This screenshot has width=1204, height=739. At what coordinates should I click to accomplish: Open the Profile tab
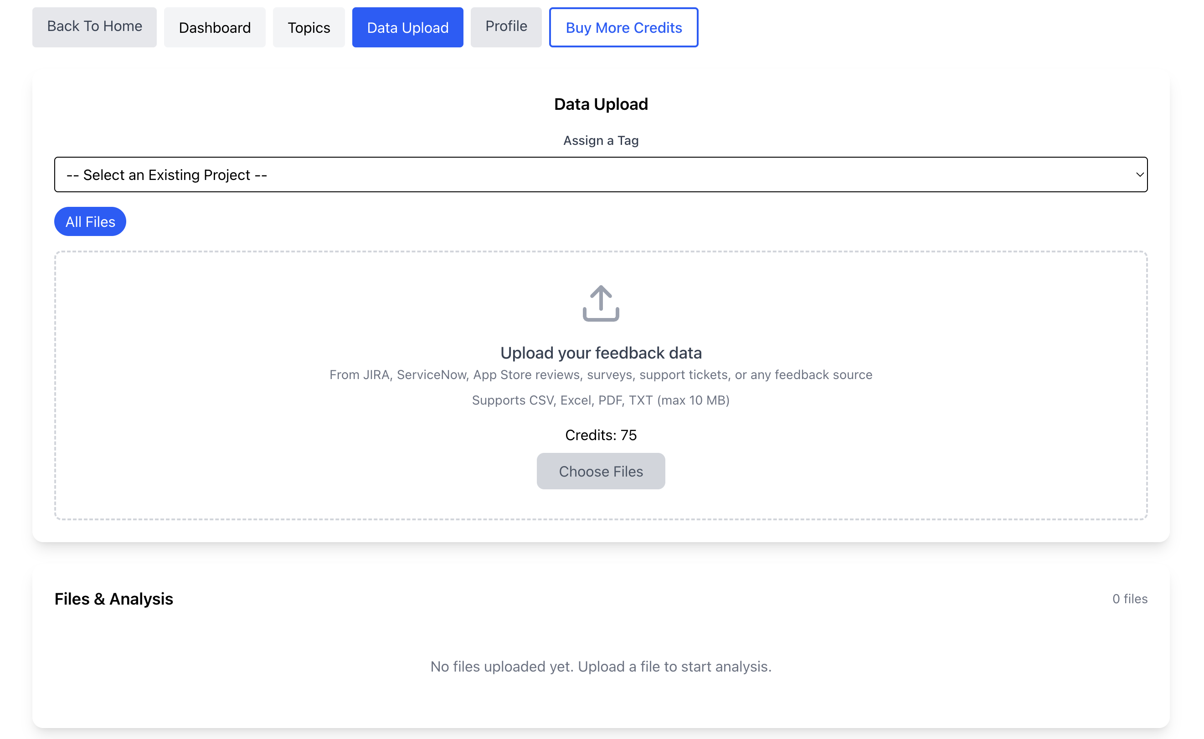pyautogui.click(x=506, y=26)
